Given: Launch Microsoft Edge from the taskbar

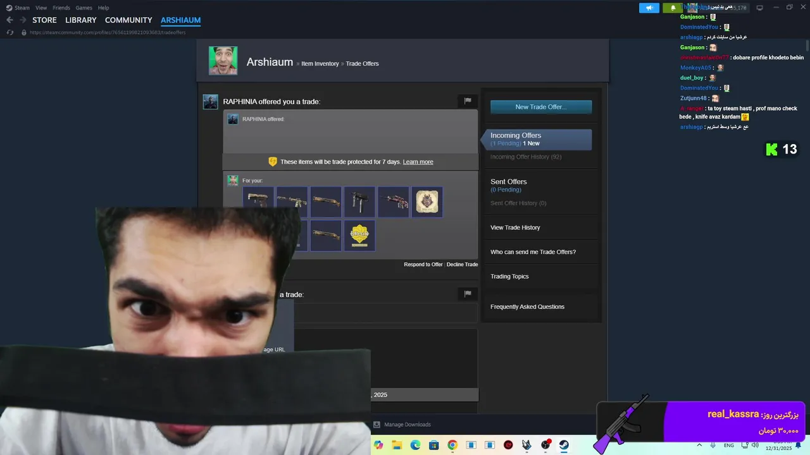Looking at the screenshot, I should point(415,445).
